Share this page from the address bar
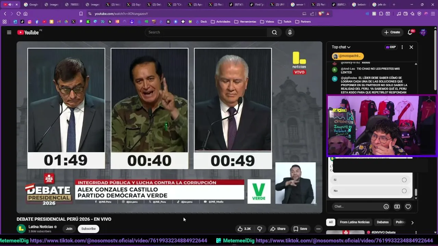The image size is (438, 246). click(x=312, y=14)
